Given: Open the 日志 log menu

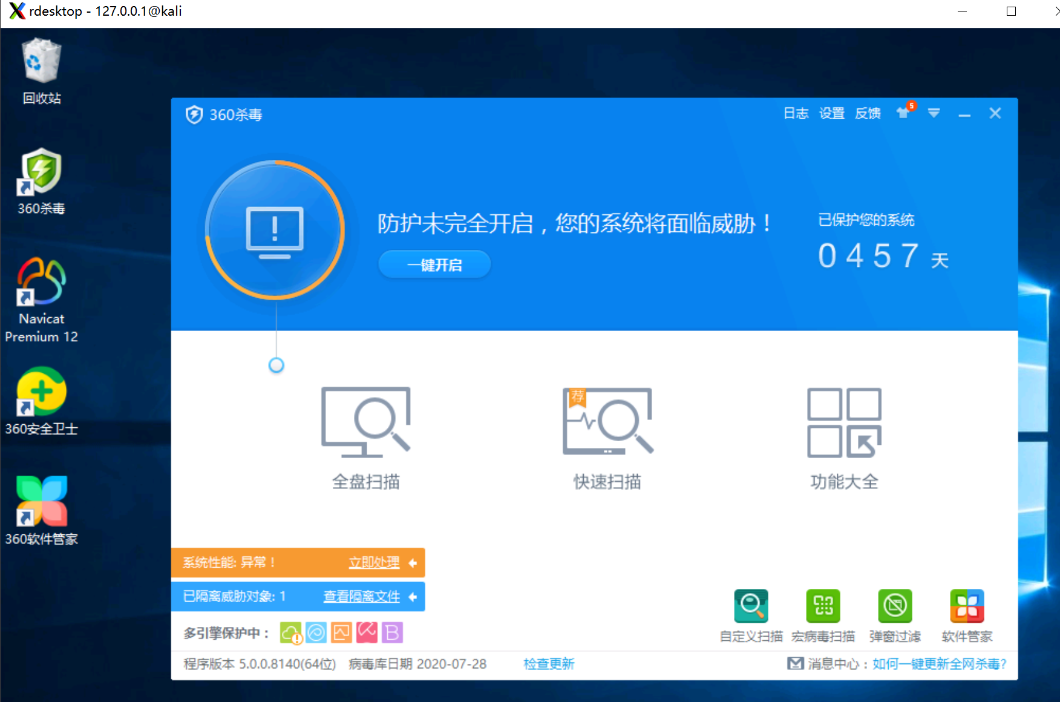Looking at the screenshot, I should [x=796, y=113].
